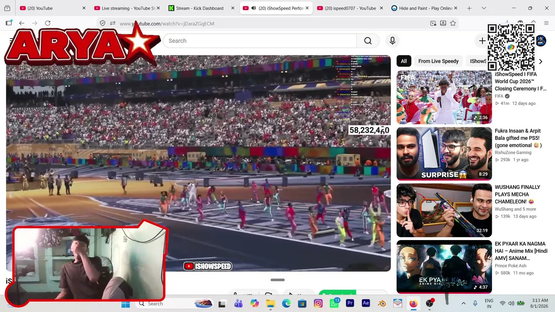The width and height of the screenshot is (555, 312).
Task: Focus the YouTube search input field
Action: pos(260,41)
